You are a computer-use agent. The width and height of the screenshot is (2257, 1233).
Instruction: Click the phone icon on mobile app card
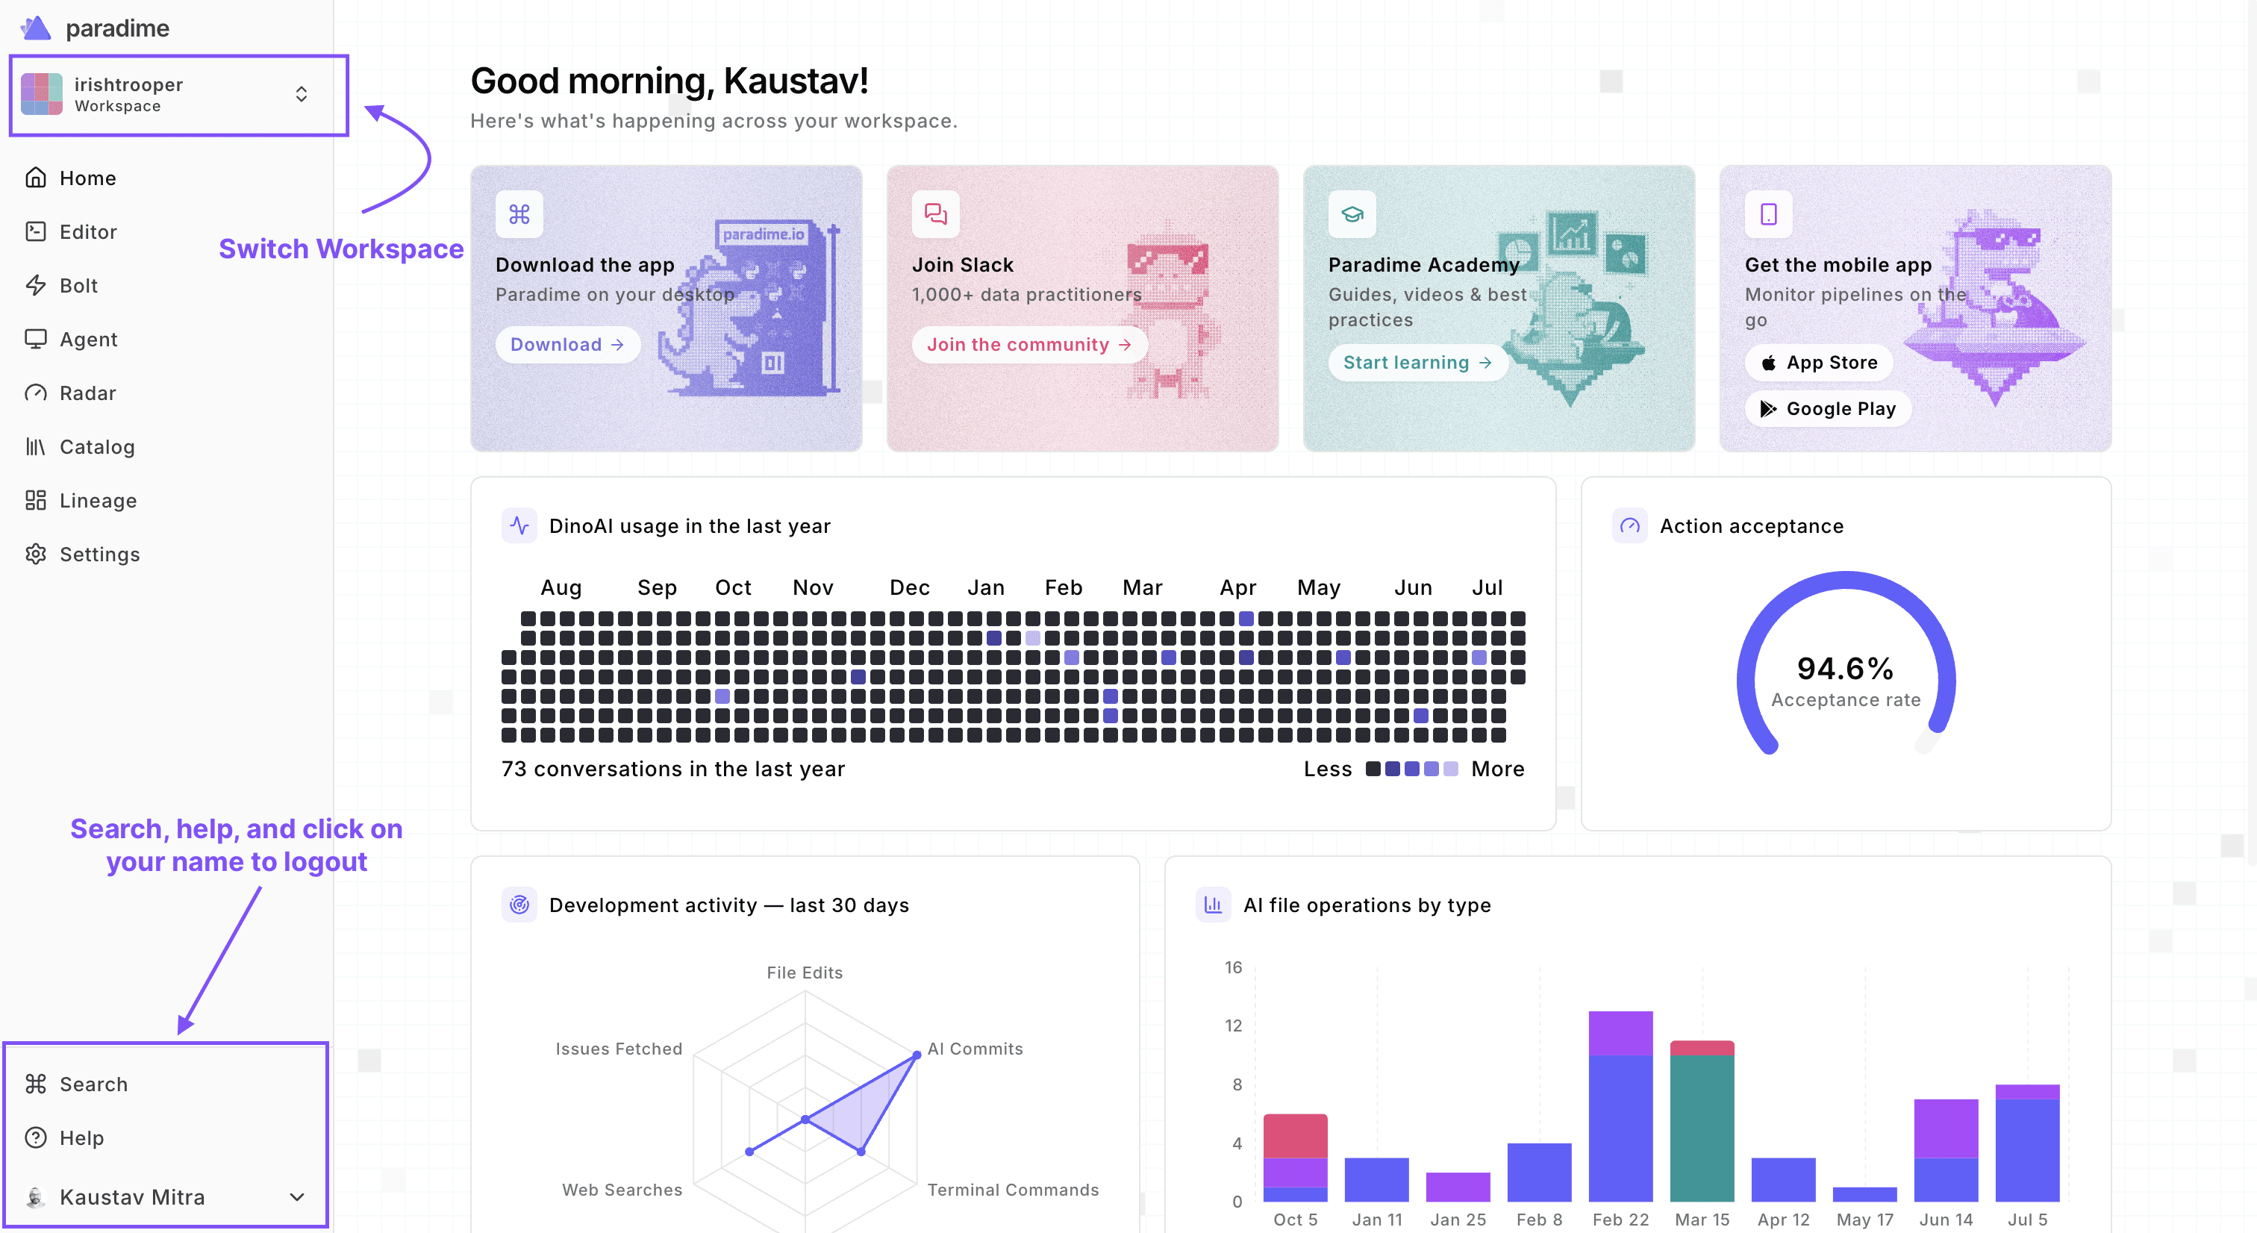1768,213
